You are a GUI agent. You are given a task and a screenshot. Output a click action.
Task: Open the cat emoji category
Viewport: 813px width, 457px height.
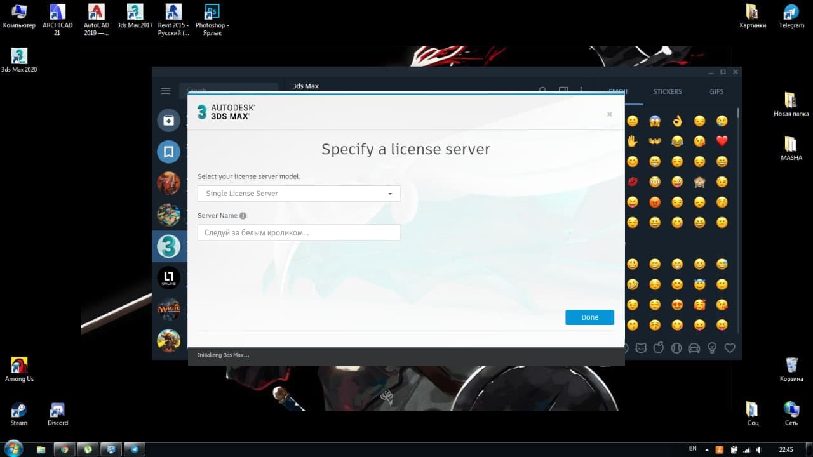642,348
